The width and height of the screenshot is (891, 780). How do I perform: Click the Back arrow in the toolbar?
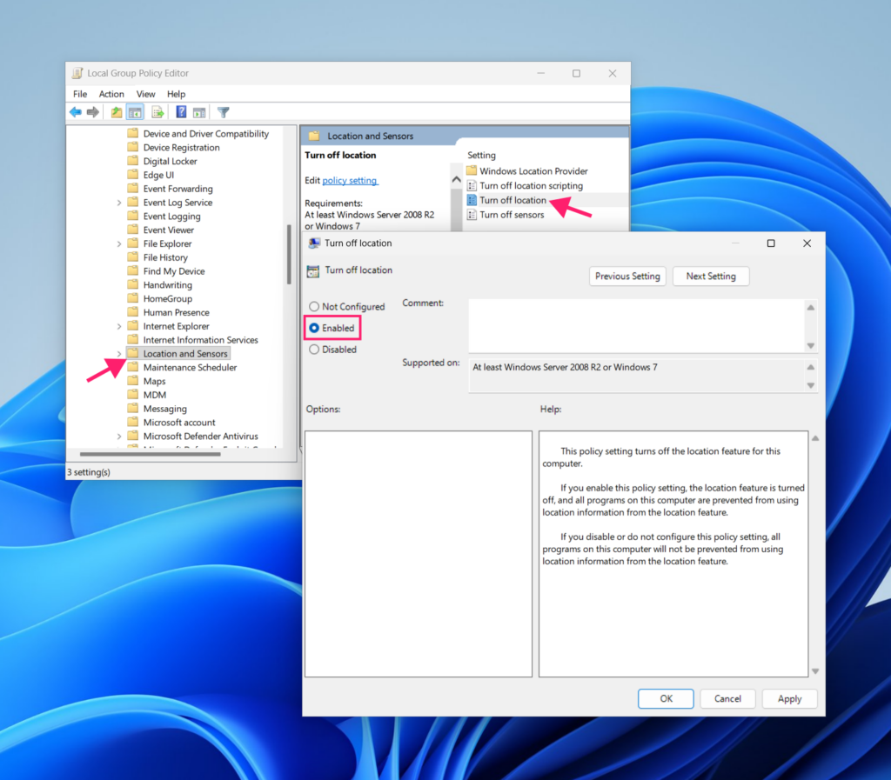pos(76,112)
